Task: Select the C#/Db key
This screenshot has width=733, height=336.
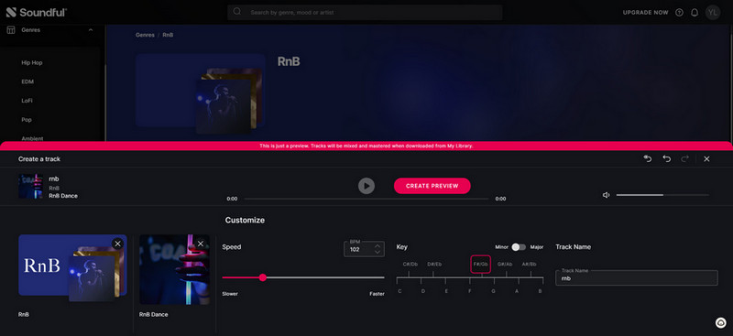Action: [x=410, y=264]
